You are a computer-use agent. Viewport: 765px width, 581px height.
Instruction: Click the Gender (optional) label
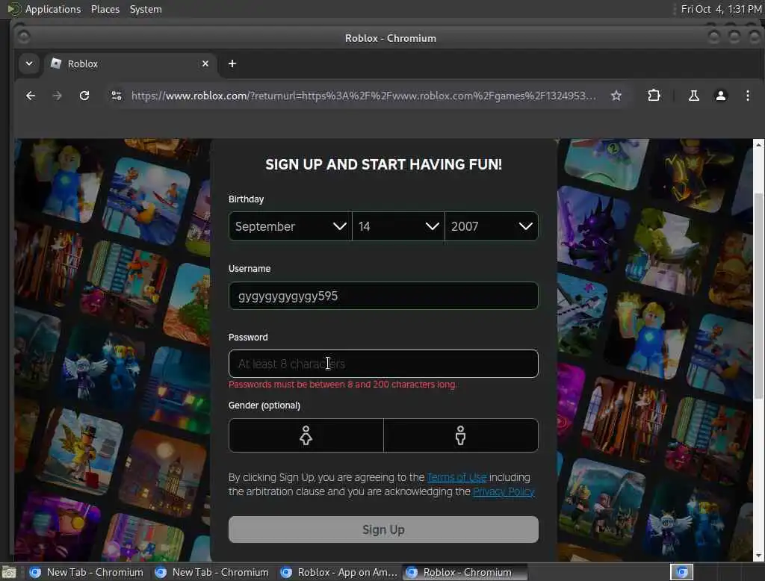[x=264, y=406]
